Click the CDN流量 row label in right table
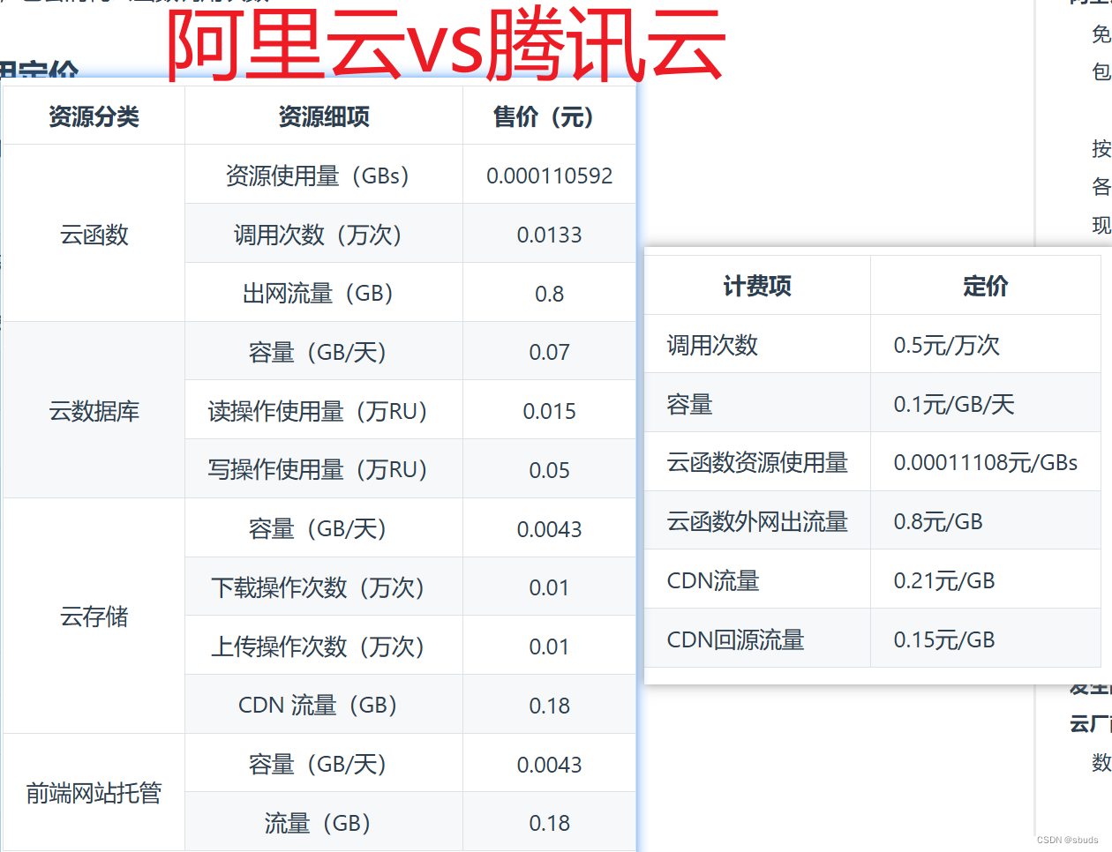This screenshot has height=852, width=1112. click(x=713, y=580)
